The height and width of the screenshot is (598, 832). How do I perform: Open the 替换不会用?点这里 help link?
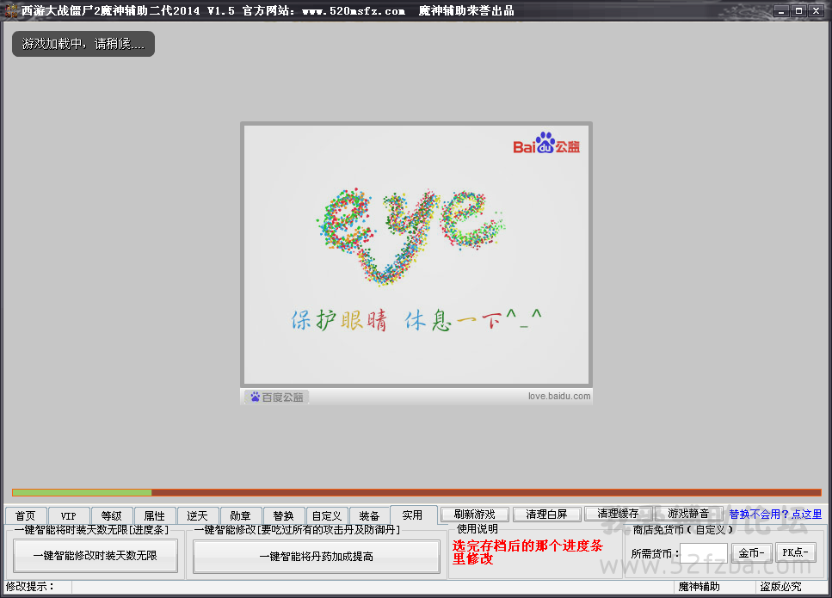[x=775, y=514]
